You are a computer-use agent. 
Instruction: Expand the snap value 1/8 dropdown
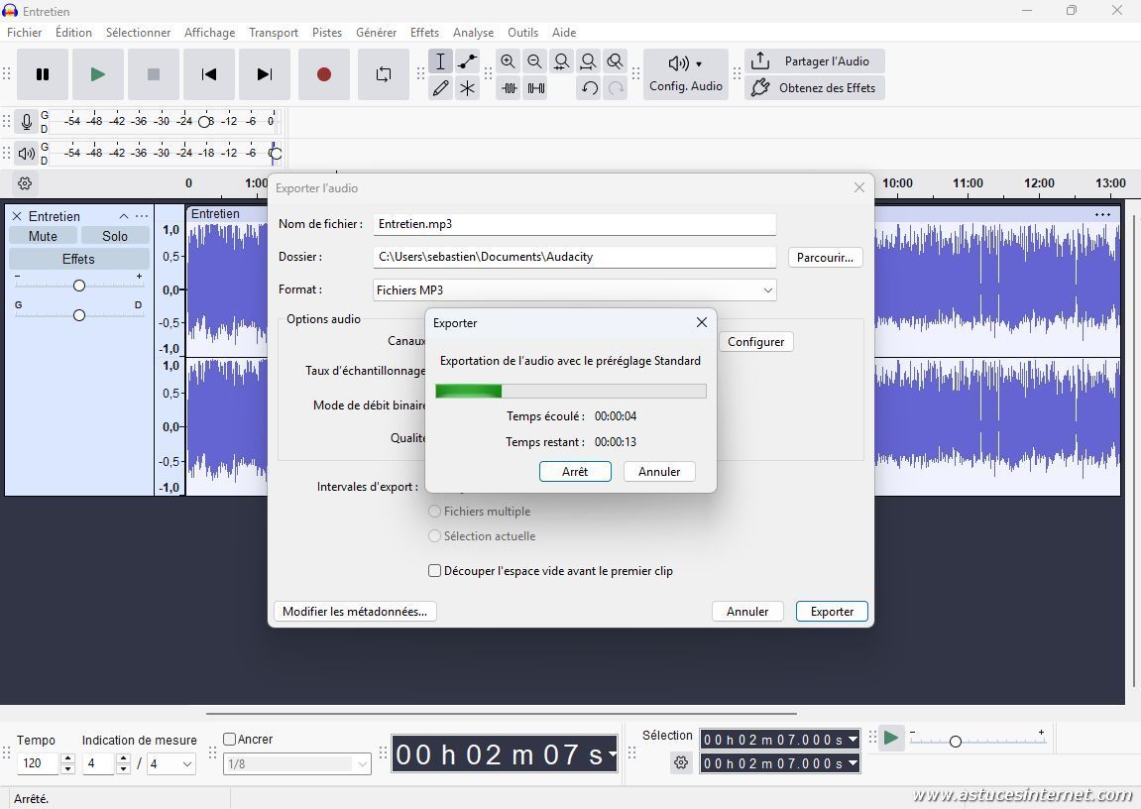[362, 763]
